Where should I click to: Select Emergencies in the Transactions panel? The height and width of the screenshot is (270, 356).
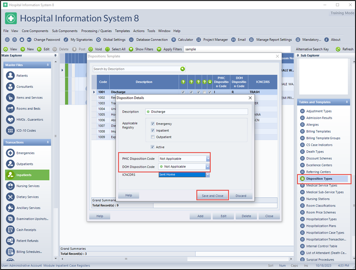pos(10,153)
